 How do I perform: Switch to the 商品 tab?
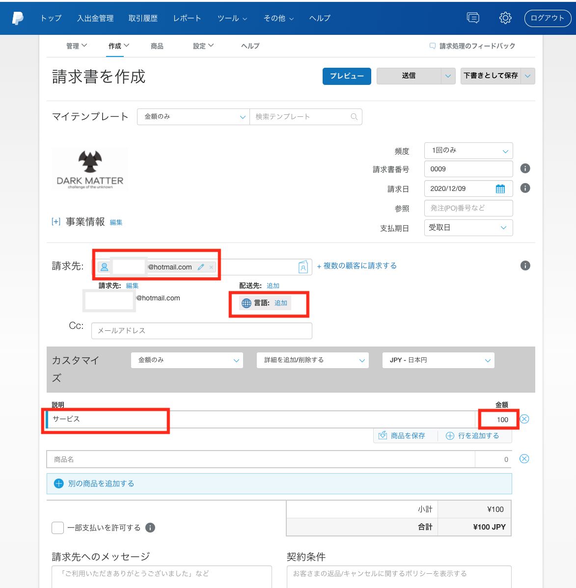tap(157, 46)
